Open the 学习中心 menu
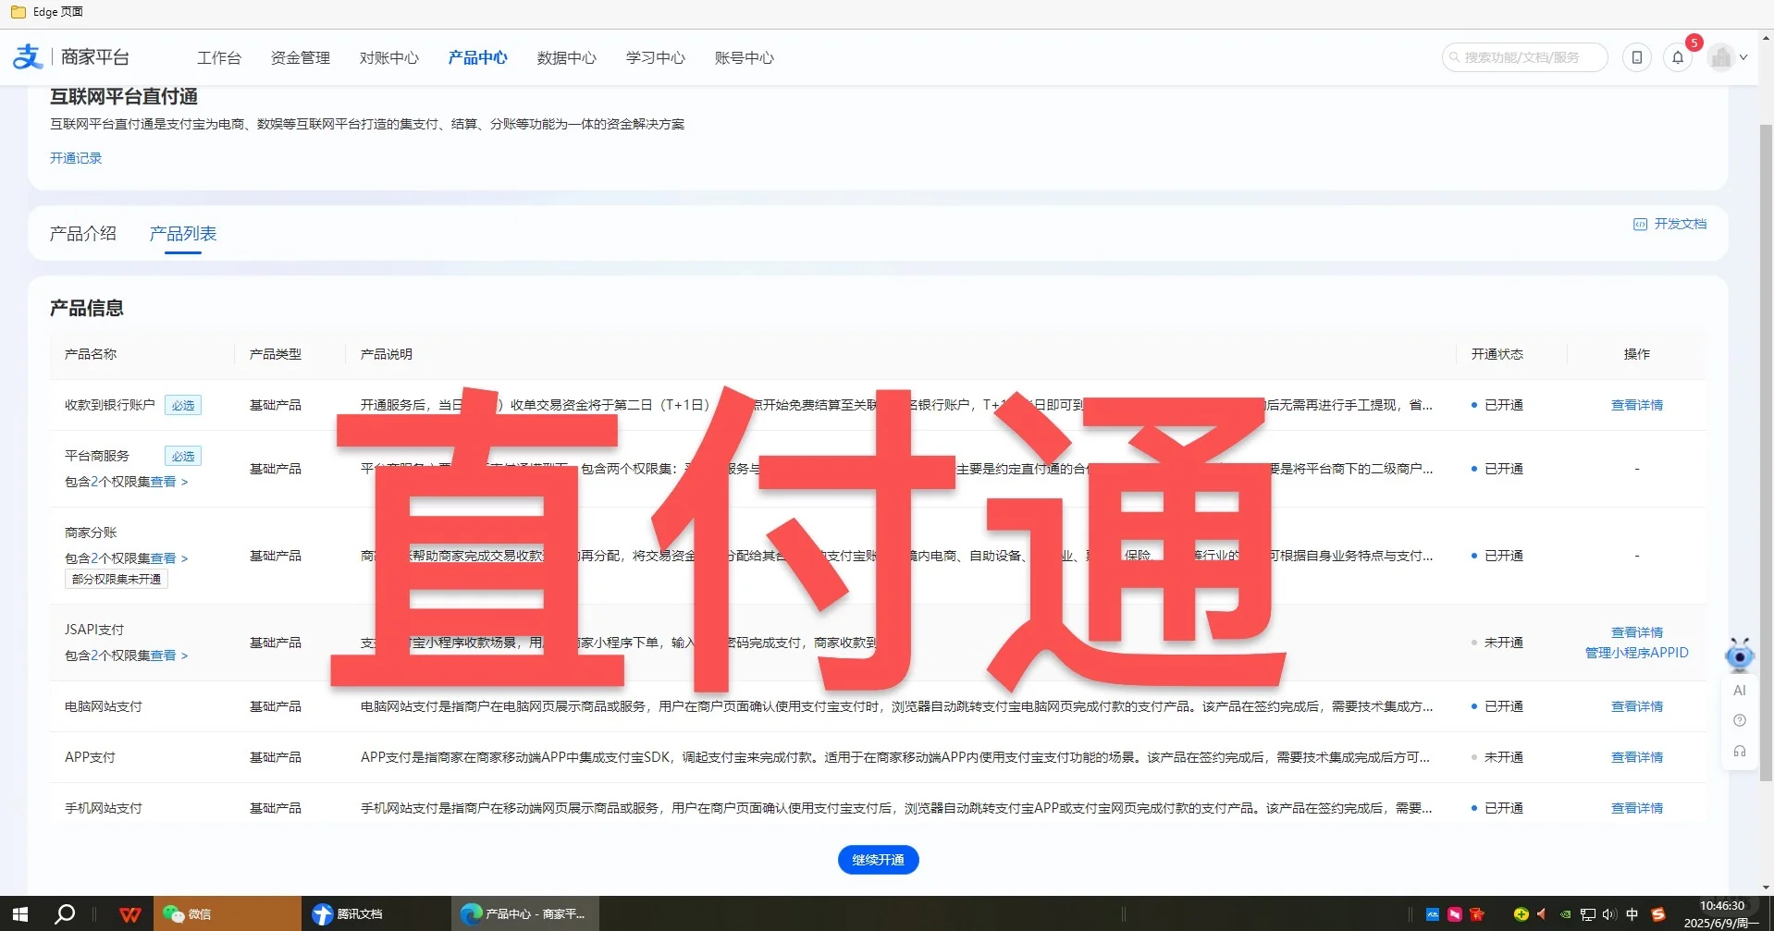1774x931 pixels. 655,57
